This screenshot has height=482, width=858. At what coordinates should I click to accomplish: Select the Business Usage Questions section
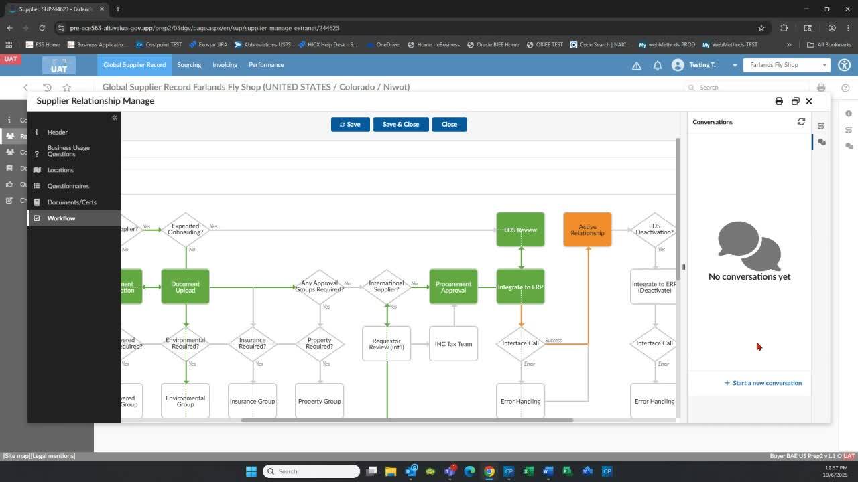68,150
